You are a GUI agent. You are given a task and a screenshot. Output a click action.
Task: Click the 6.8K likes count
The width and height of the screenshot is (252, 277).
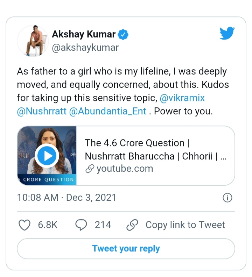click(48, 225)
